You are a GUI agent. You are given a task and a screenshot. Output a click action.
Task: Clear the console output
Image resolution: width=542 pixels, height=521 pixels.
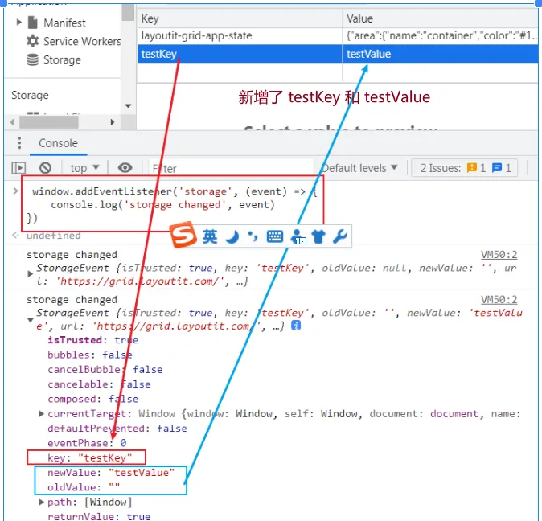[46, 168]
